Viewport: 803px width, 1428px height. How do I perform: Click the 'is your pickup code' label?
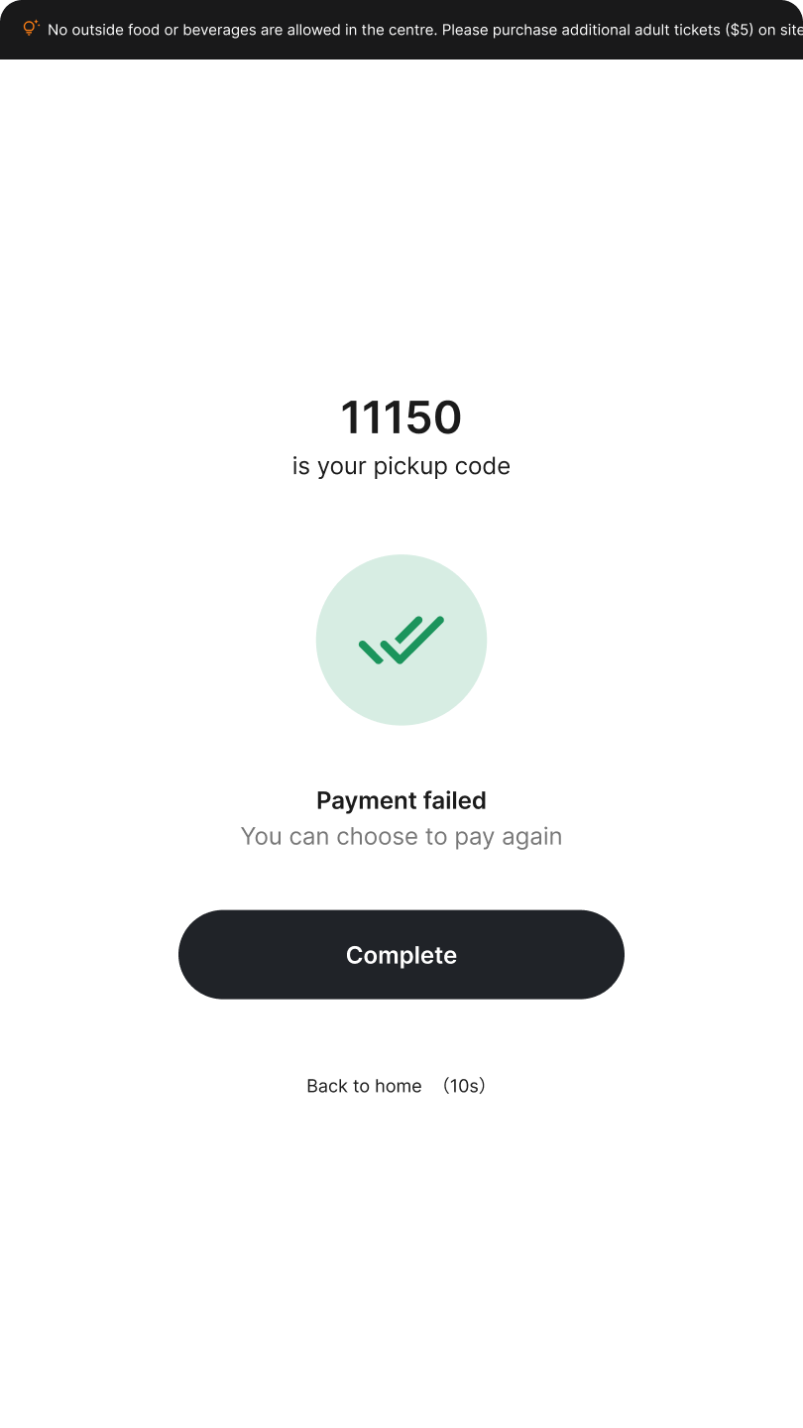[401, 466]
